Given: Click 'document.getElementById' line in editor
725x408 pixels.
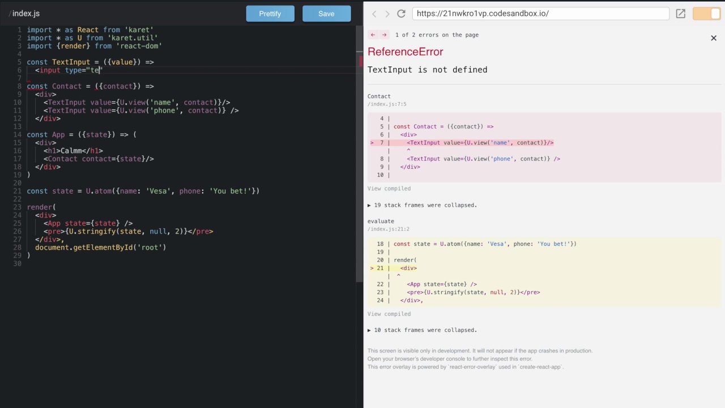Looking at the screenshot, I should tap(101, 248).
